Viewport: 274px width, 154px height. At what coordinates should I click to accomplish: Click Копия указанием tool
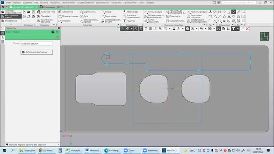[x=152, y=21]
